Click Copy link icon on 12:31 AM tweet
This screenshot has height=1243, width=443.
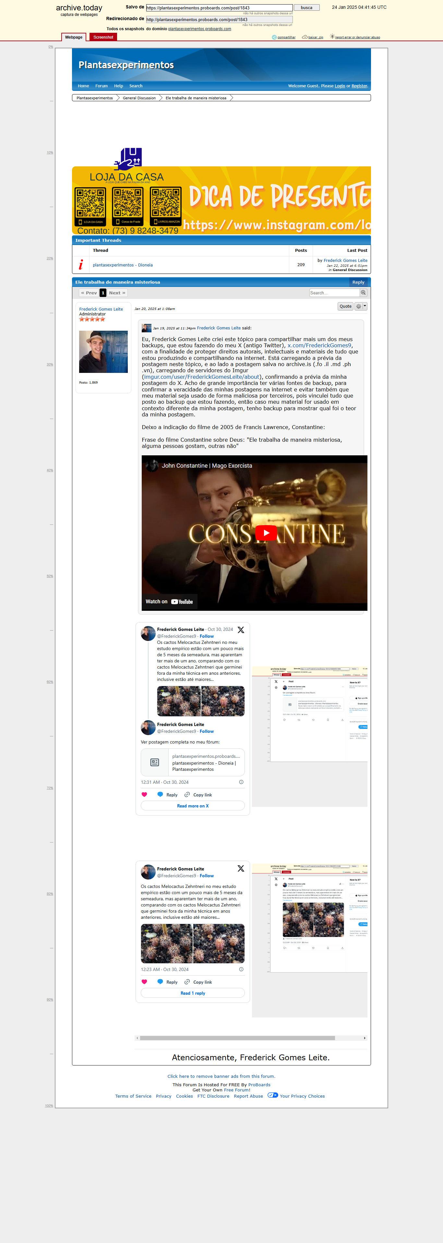(187, 794)
